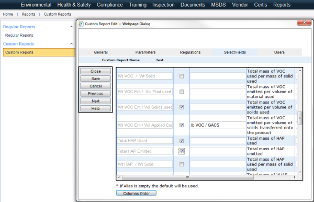Click the fields grid scroll up arrow

click(300, 70)
